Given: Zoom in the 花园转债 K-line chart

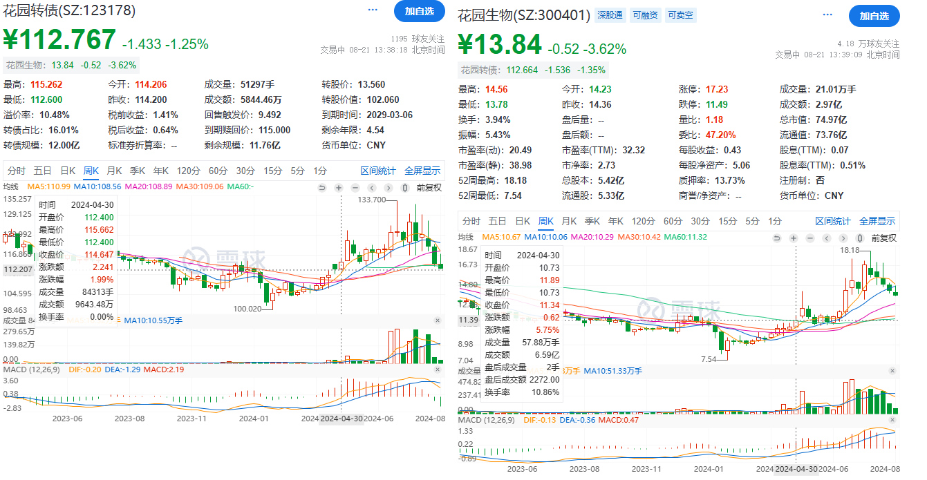Looking at the screenshot, I should pyautogui.click(x=339, y=188).
